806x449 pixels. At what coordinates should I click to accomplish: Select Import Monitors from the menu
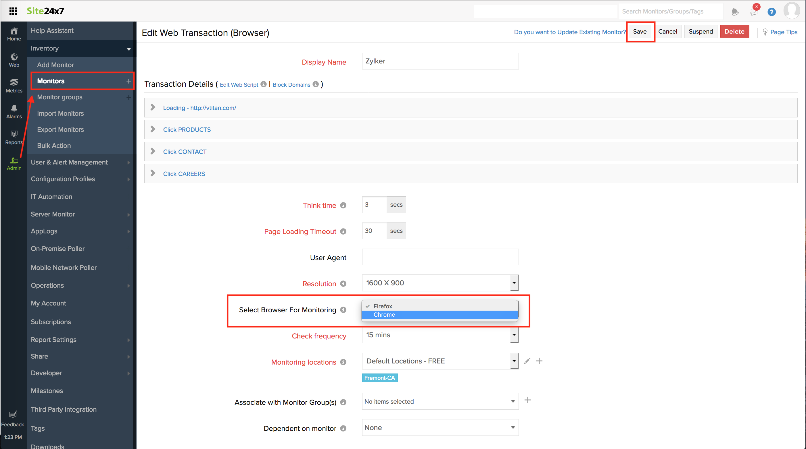coord(60,113)
